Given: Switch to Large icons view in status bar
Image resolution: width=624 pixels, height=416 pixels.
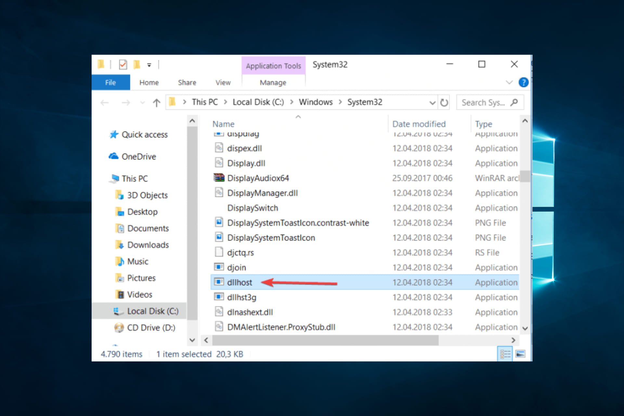Looking at the screenshot, I should [x=520, y=354].
